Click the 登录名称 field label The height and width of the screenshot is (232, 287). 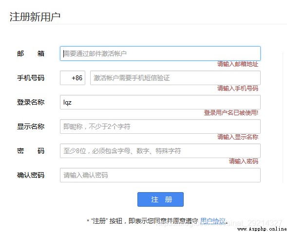point(31,102)
